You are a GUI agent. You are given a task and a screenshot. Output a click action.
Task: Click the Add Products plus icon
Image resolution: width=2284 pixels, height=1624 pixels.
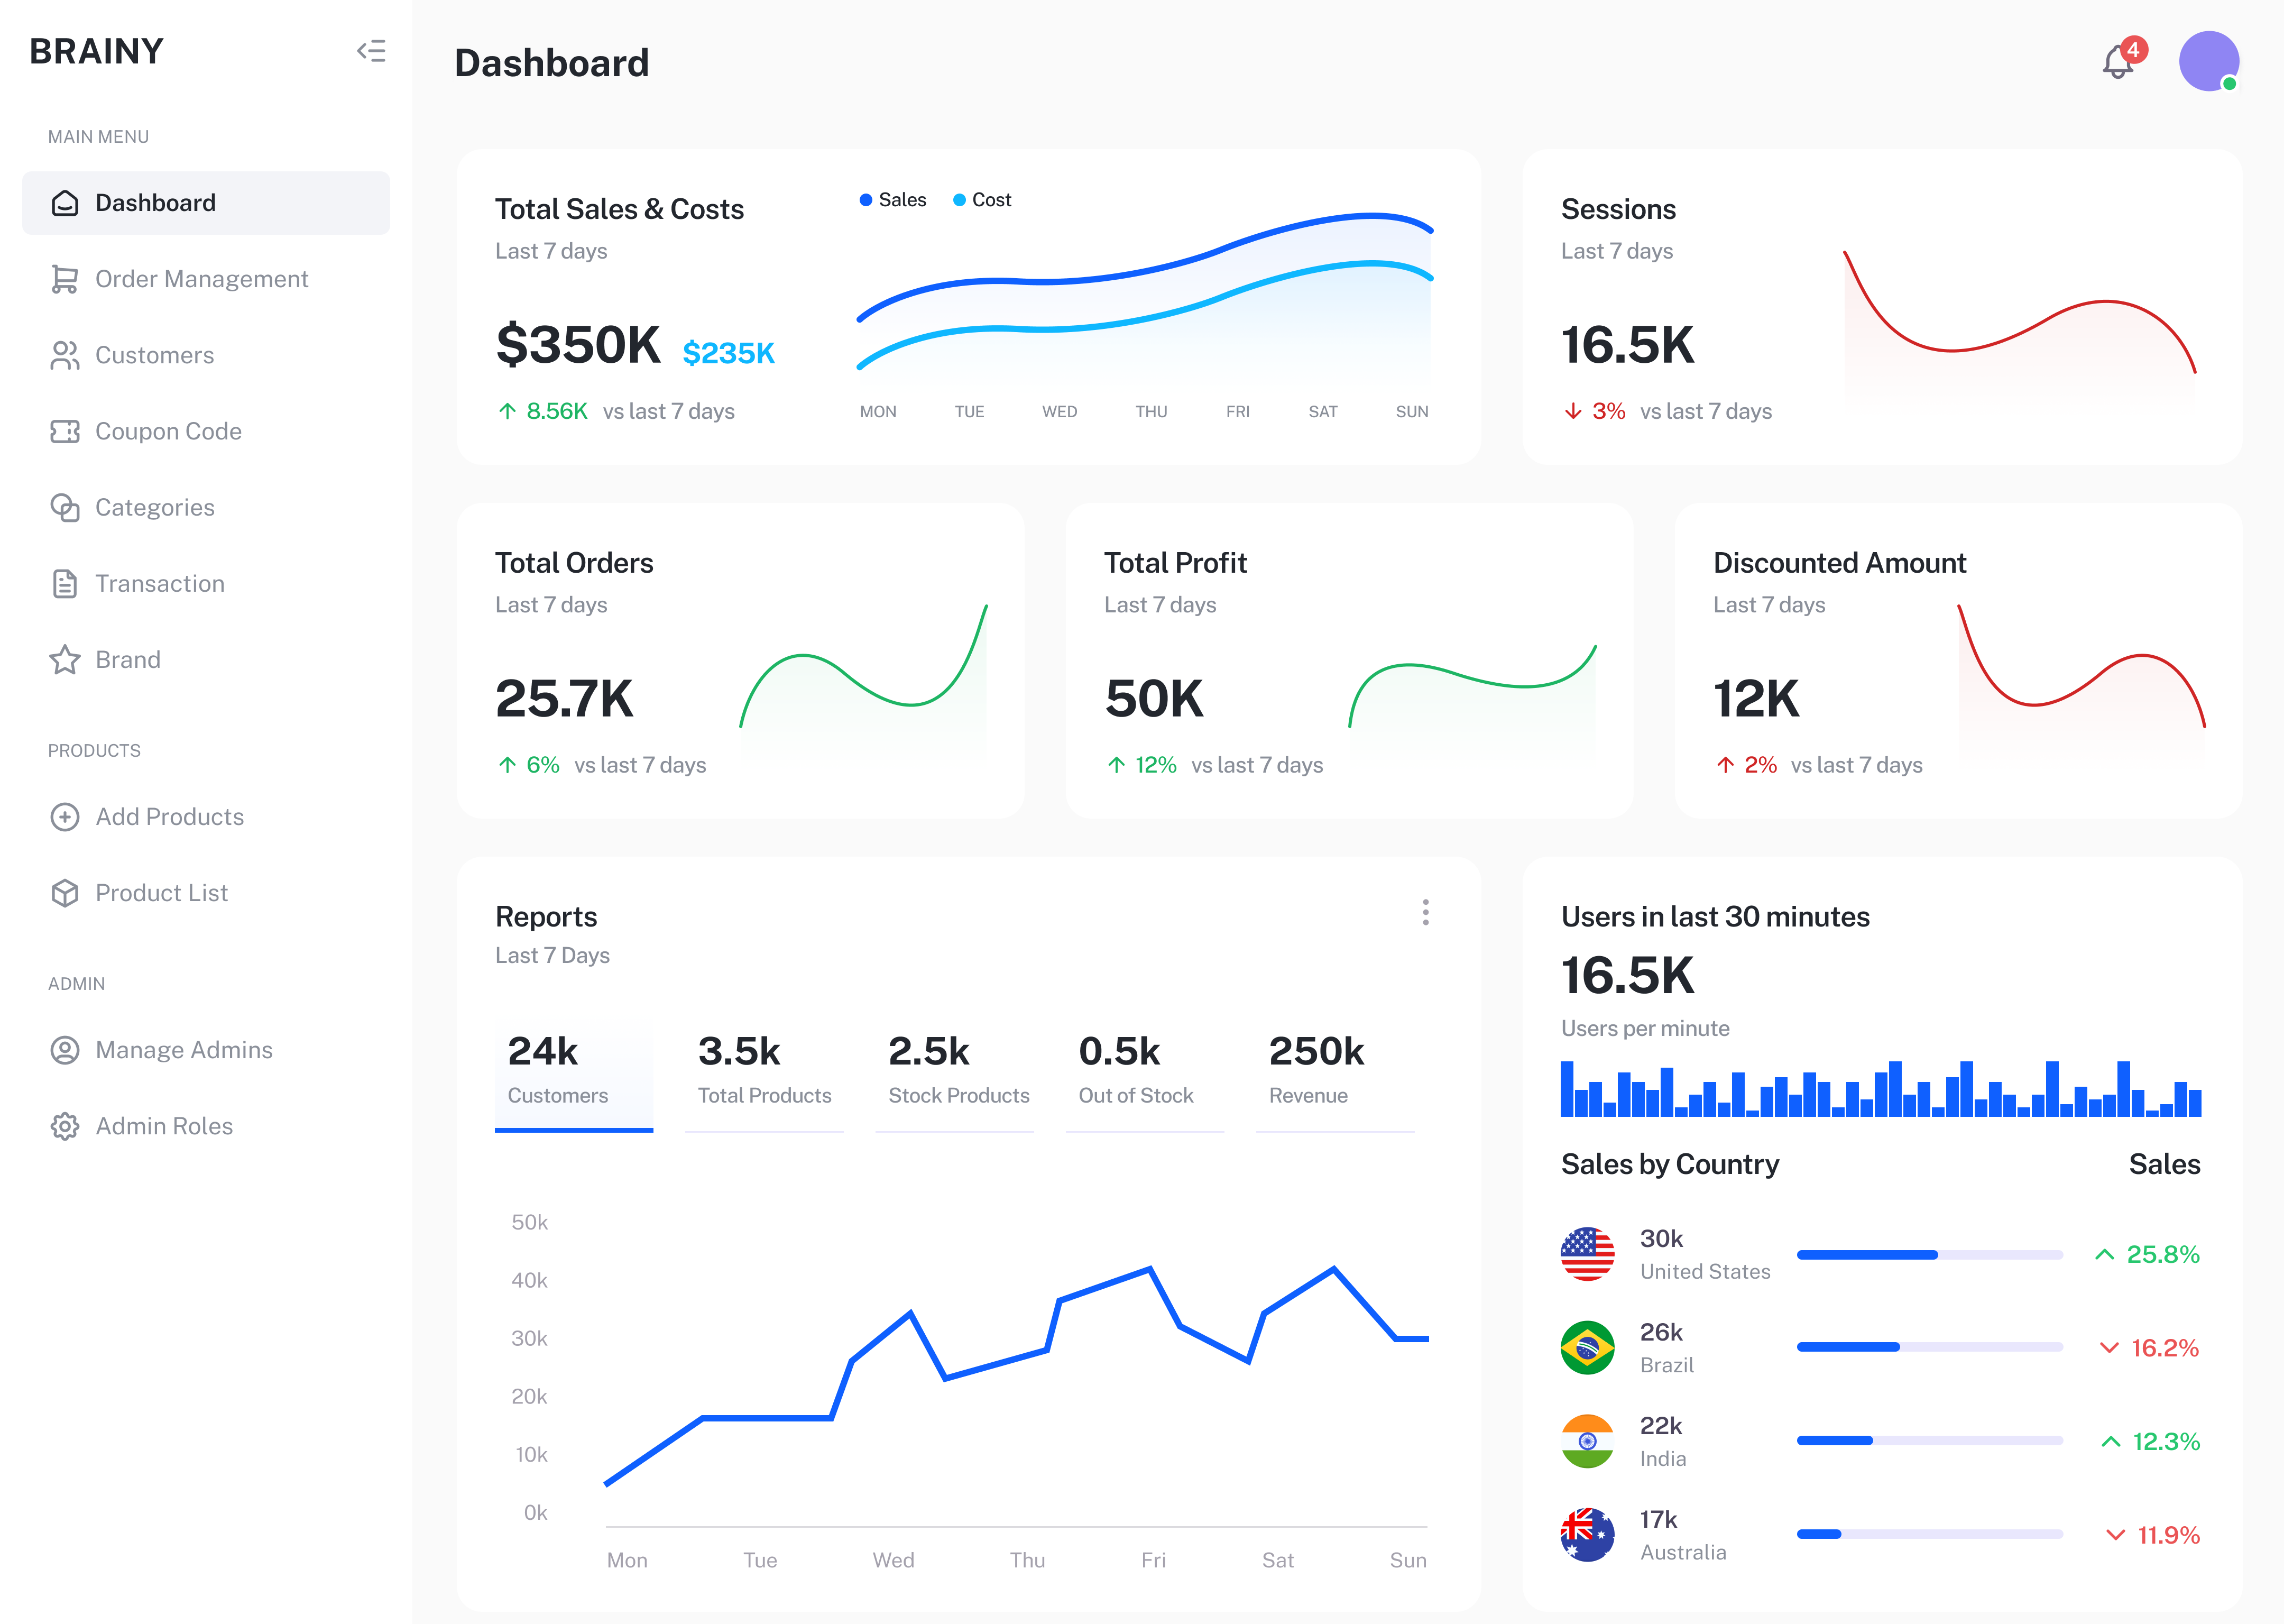coord(65,817)
